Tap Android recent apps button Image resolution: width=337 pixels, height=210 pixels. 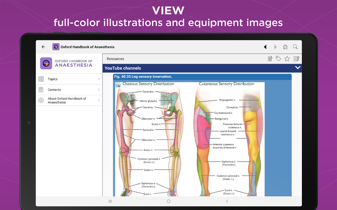point(110,201)
